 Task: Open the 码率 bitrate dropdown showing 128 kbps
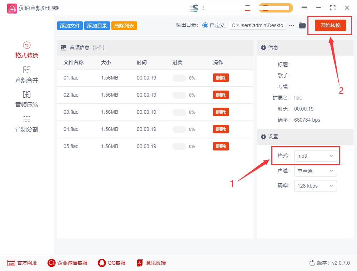tap(316, 186)
